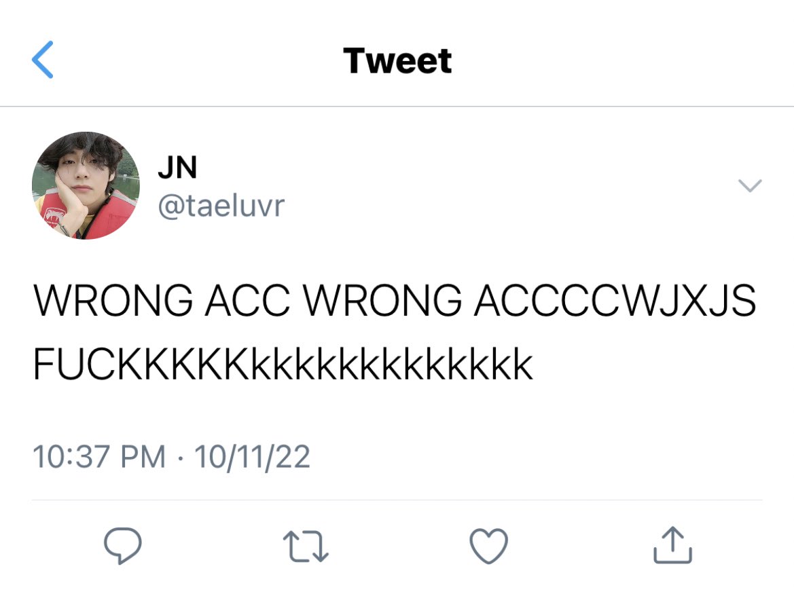Tap the dot separator between time and date
Screen dimensions: 794x592
[x=180, y=458]
